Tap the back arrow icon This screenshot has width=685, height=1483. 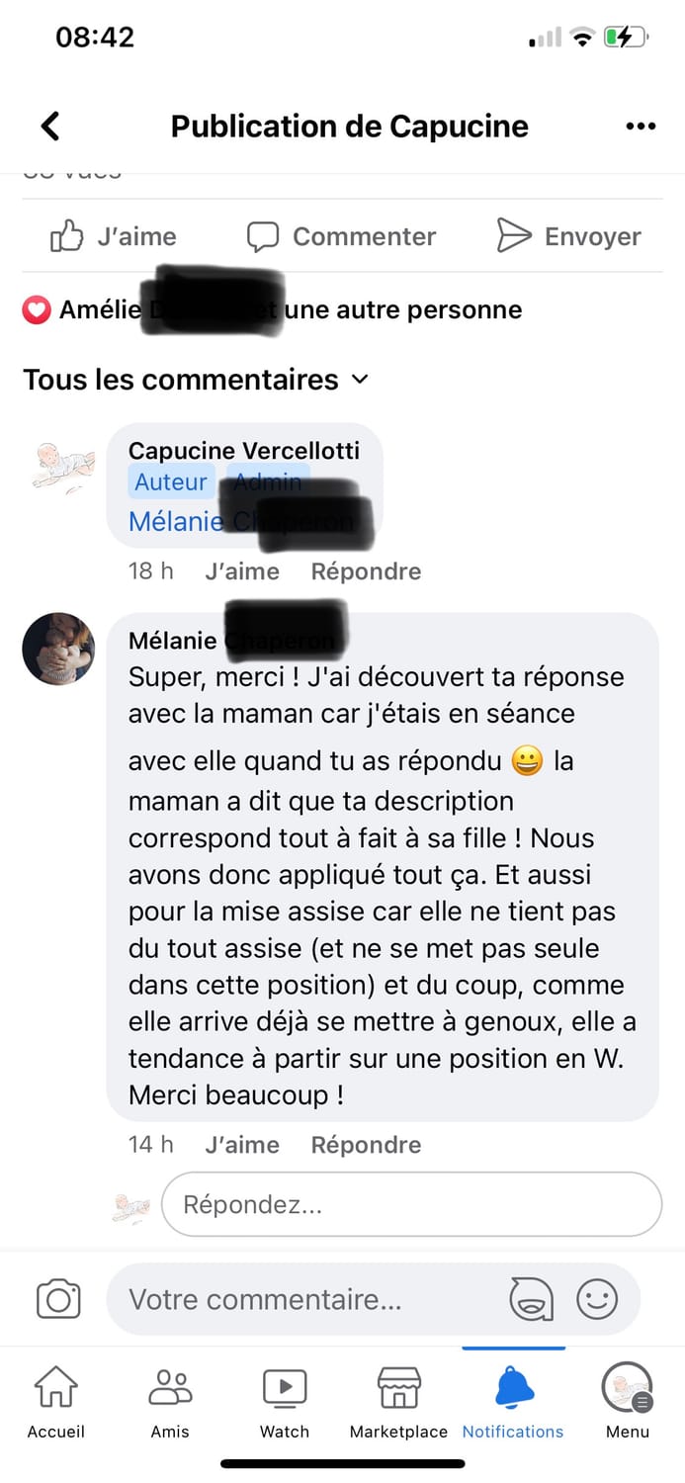tap(50, 127)
